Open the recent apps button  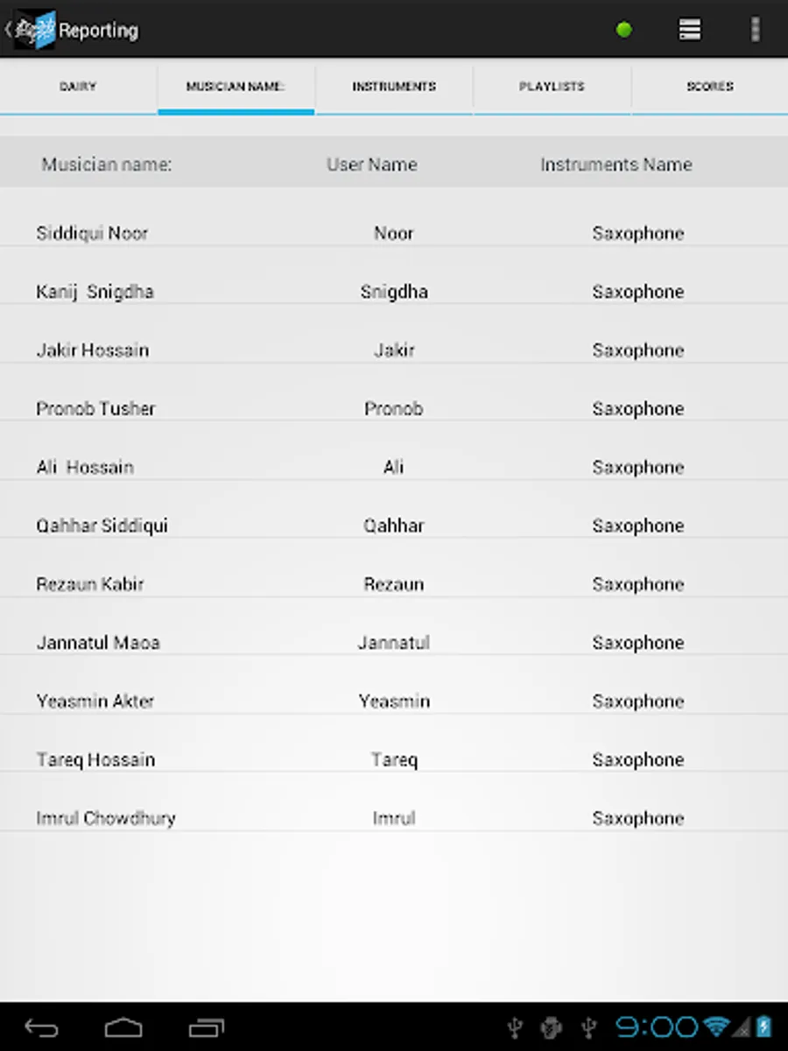click(207, 1026)
